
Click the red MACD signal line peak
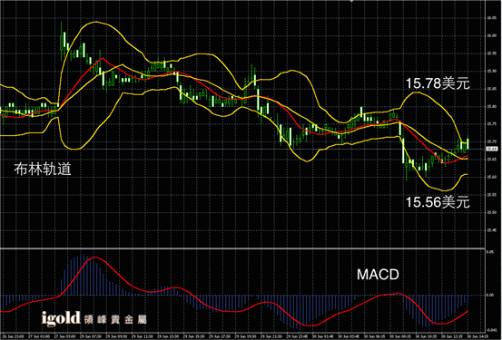[94, 257]
